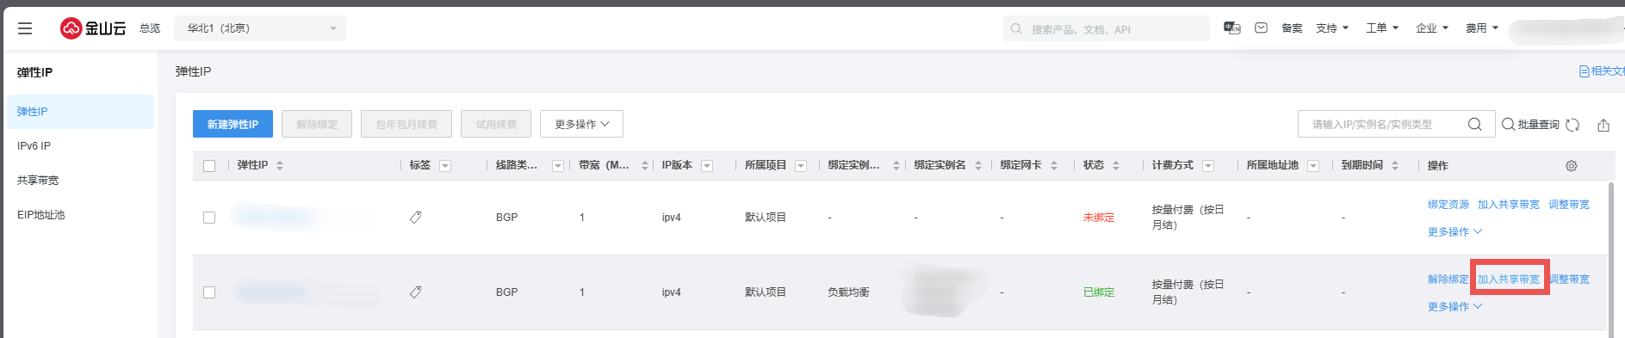Screen dimensions: 1625x338
Task: Sort by 状态 column
Action: click(x=1116, y=166)
